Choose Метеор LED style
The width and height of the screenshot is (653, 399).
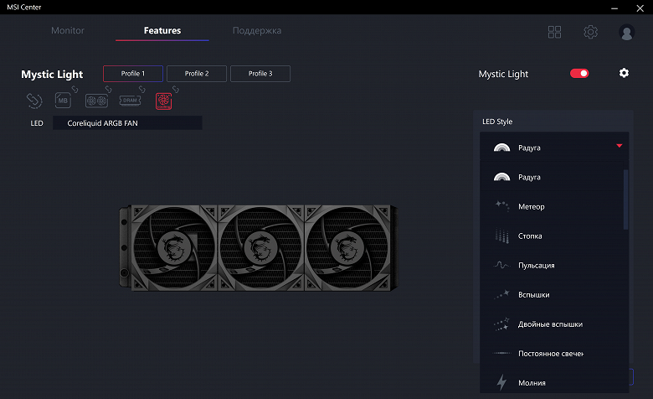coord(552,206)
